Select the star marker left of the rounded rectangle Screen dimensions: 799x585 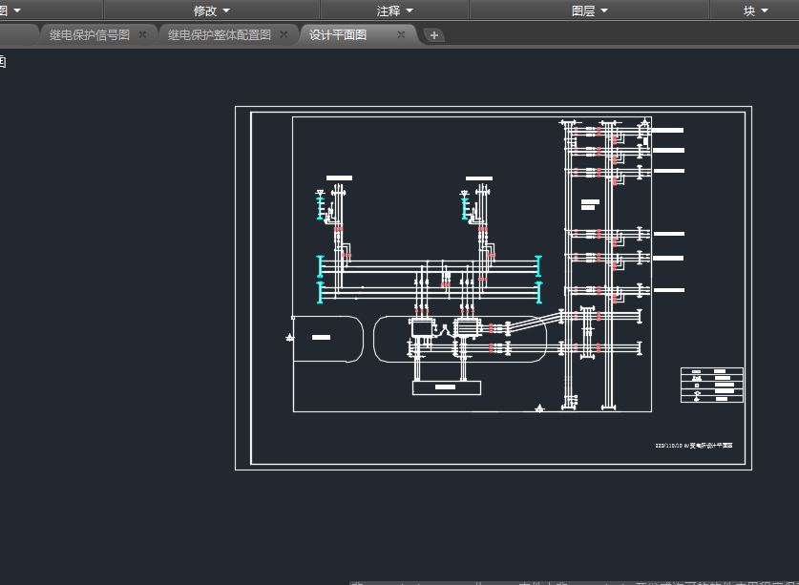point(290,336)
